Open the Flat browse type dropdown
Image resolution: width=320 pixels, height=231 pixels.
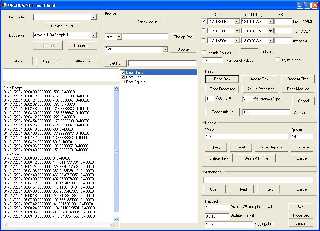click(x=165, y=49)
